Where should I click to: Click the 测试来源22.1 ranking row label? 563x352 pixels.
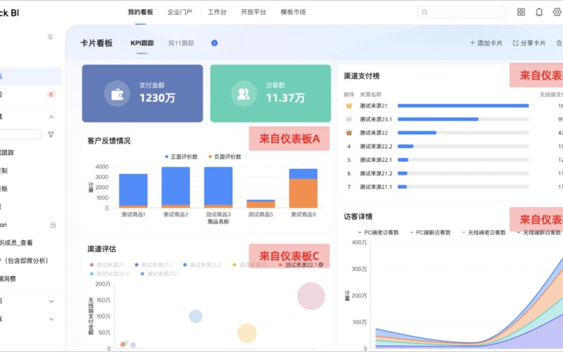click(x=376, y=160)
